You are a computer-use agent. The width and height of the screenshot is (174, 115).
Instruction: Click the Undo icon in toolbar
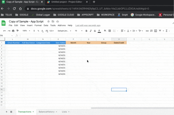pos(5,31)
